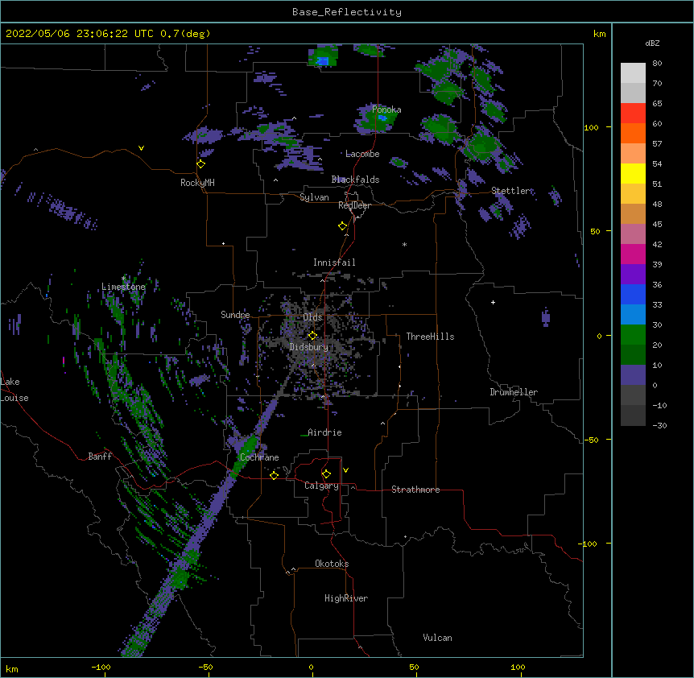
Task: Click the Blackfalds city label
Action: 355,180
